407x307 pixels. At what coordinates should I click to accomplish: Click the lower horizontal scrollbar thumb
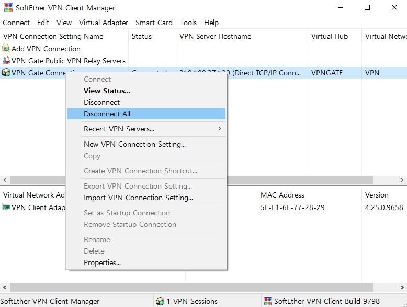coord(191,287)
